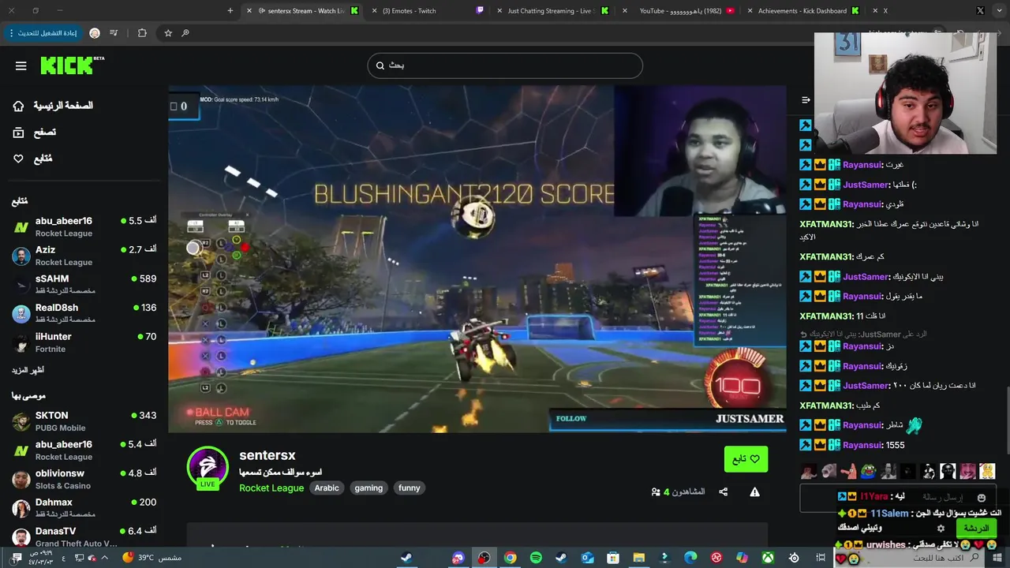Image resolution: width=1010 pixels, height=568 pixels.
Task: Open the RealD8sh channel from sidebar
Action: click(x=84, y=313)
